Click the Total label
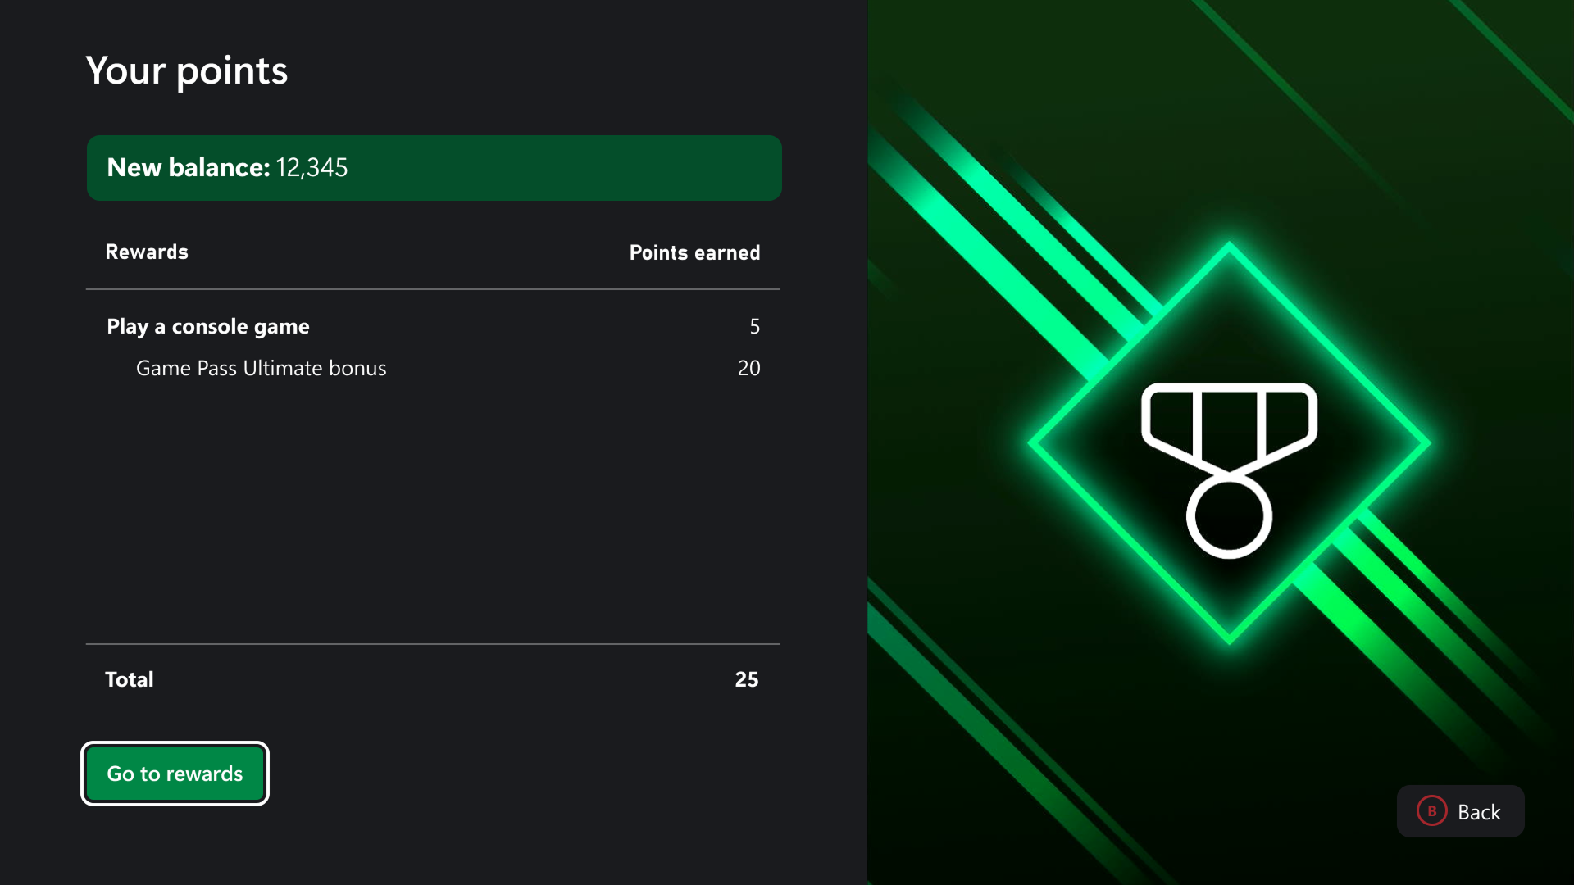 [130, 679]
